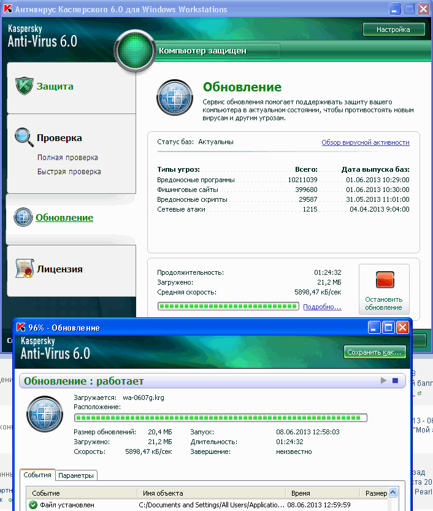Select Проверка section label
Image resolution: width=433 pixels, height=511 pixels.
(x=59, y=138)
